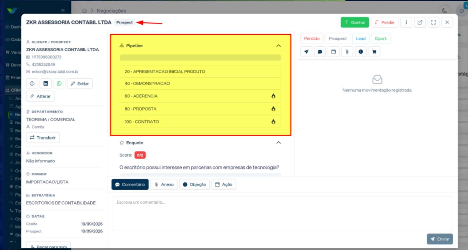Click the flame icon on CONTRATO row
This screenshot has width=468, height=250.
[x=273, y=121]
